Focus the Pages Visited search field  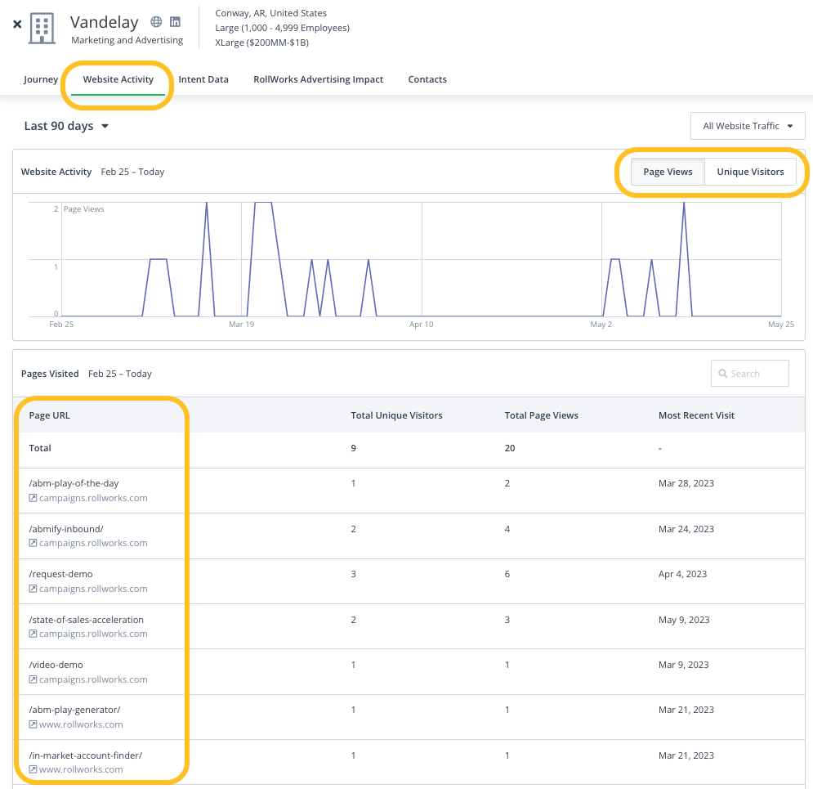pos(750,374)
